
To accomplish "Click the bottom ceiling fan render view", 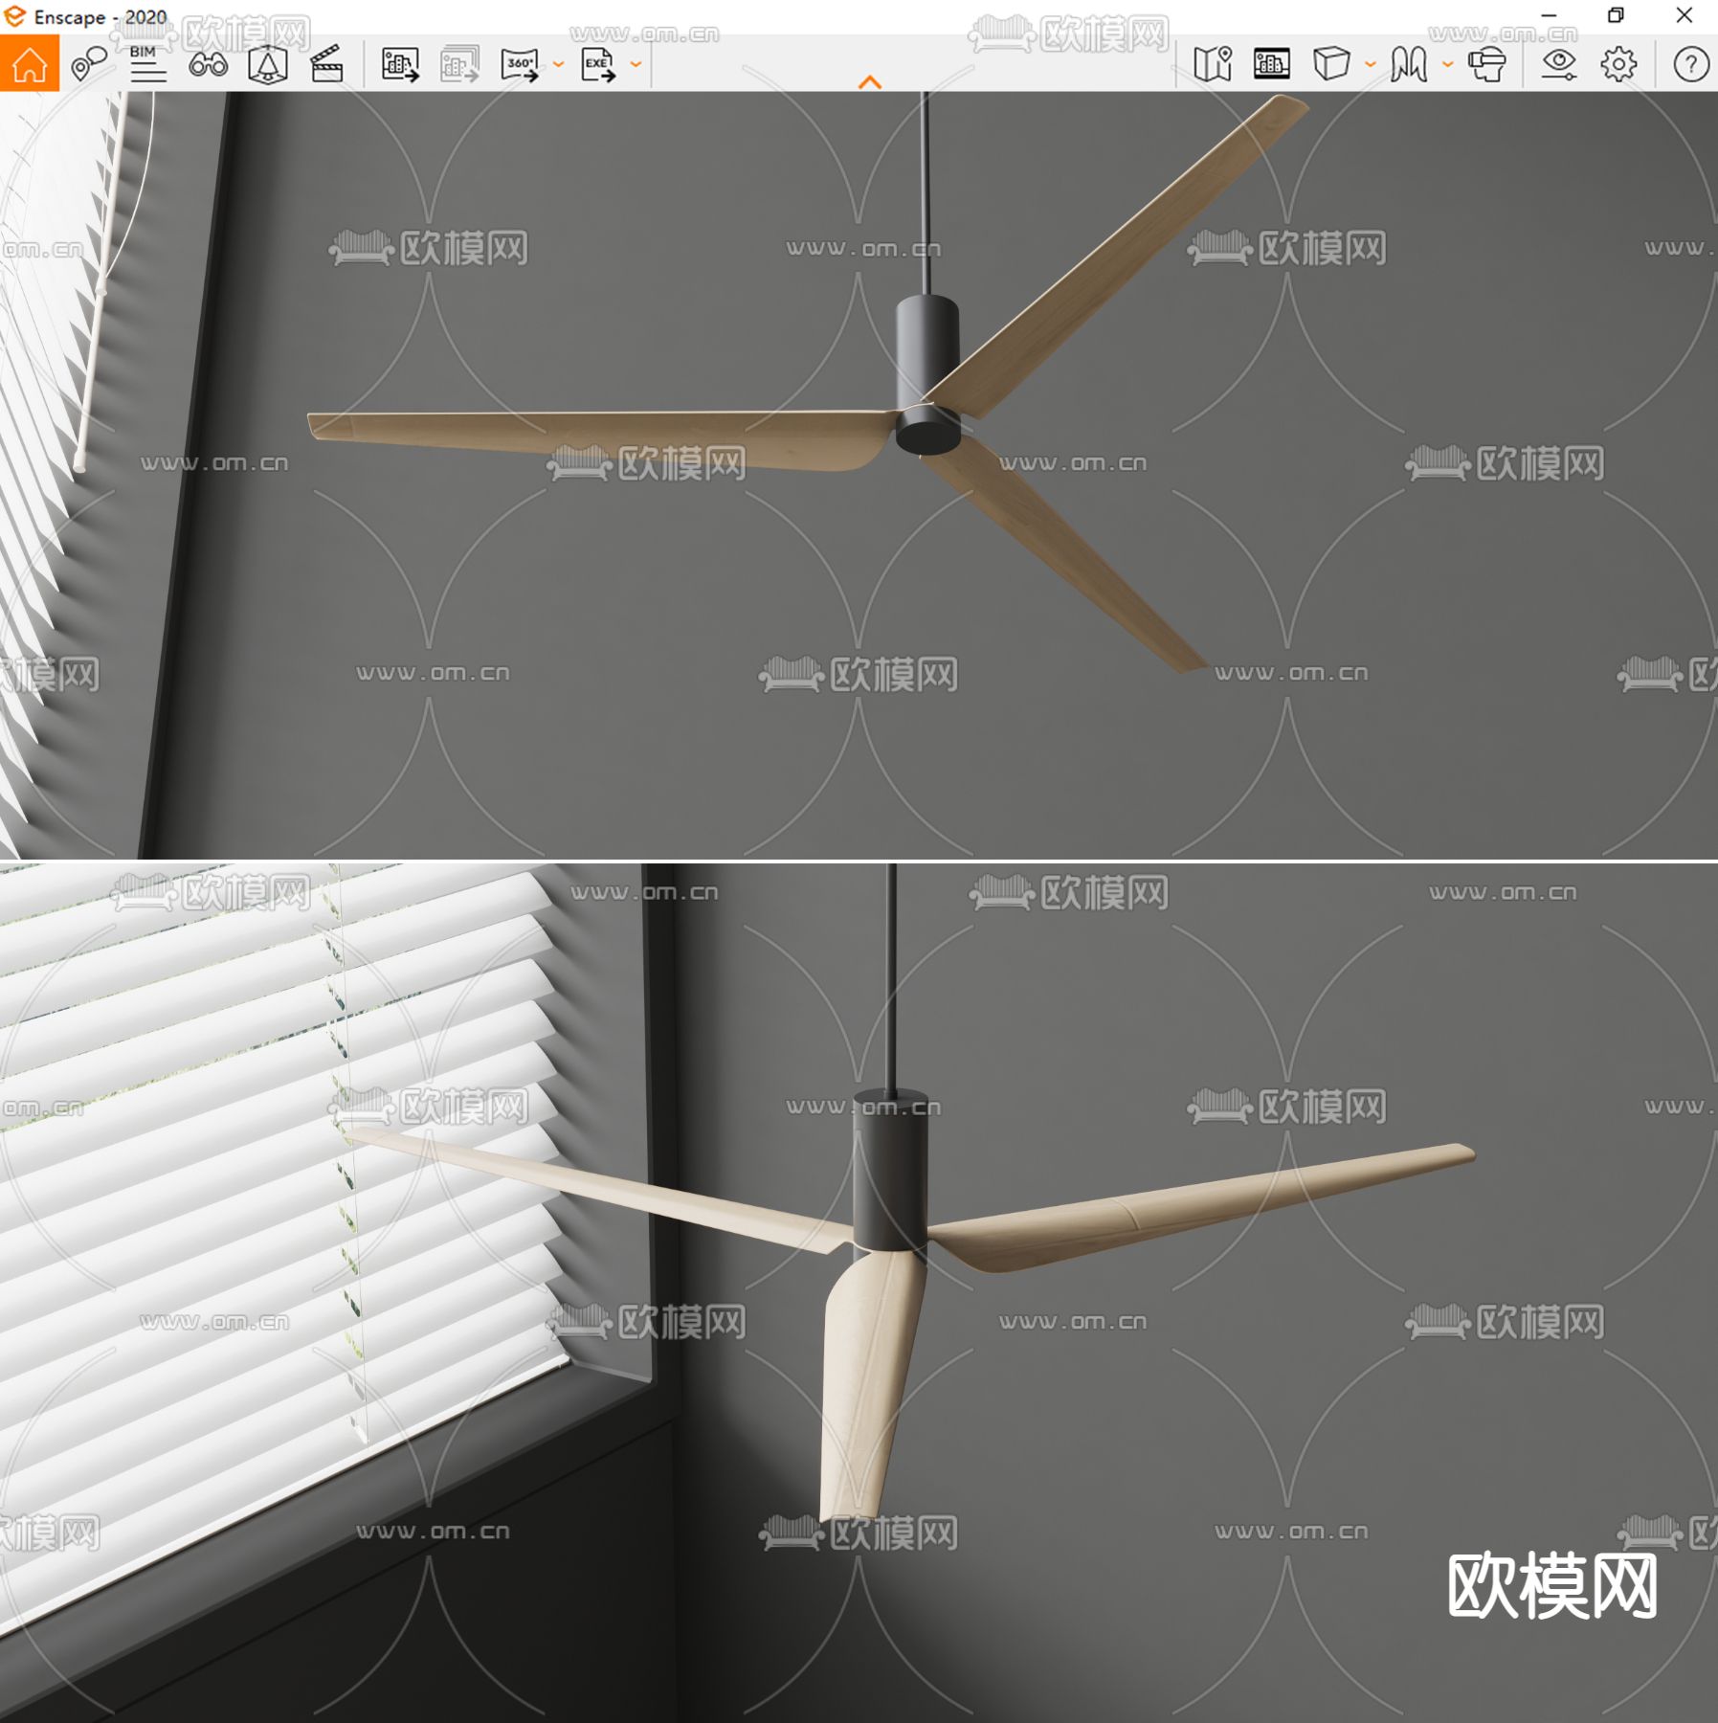I will pyautogui.click(x=859, y=1293).
